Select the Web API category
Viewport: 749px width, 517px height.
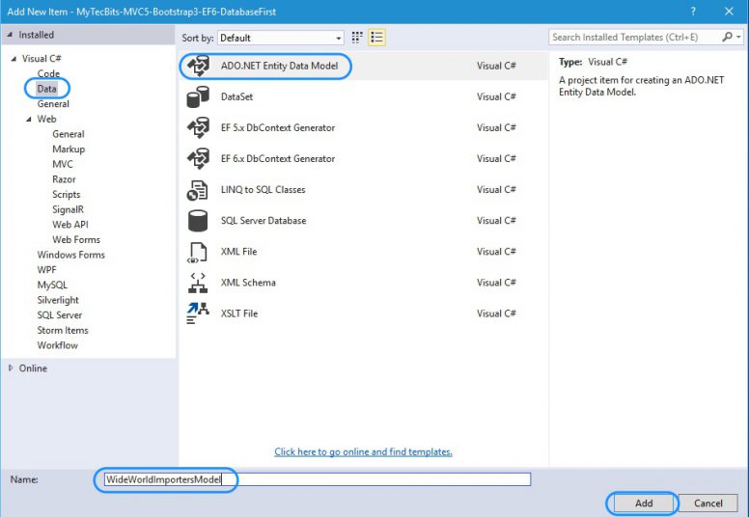70,225
